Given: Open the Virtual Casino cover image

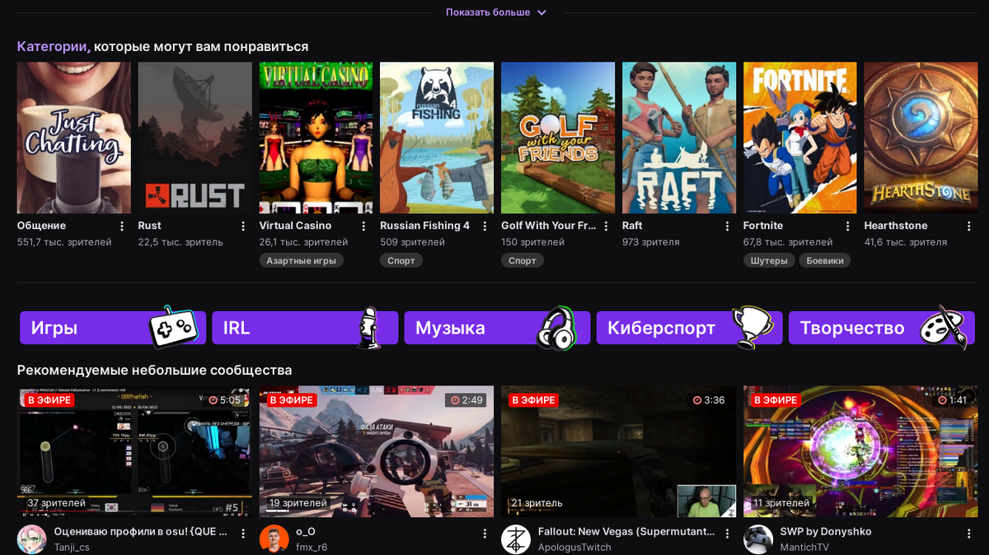Looking at the screenshot, I should tap(316, 138).
